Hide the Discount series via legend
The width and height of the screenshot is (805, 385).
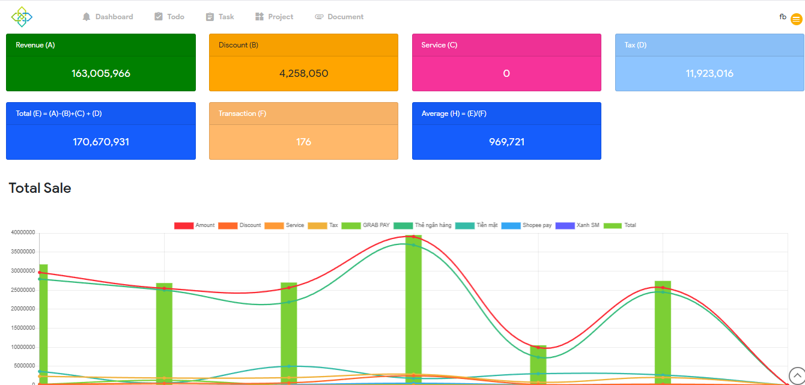point(239,225)
